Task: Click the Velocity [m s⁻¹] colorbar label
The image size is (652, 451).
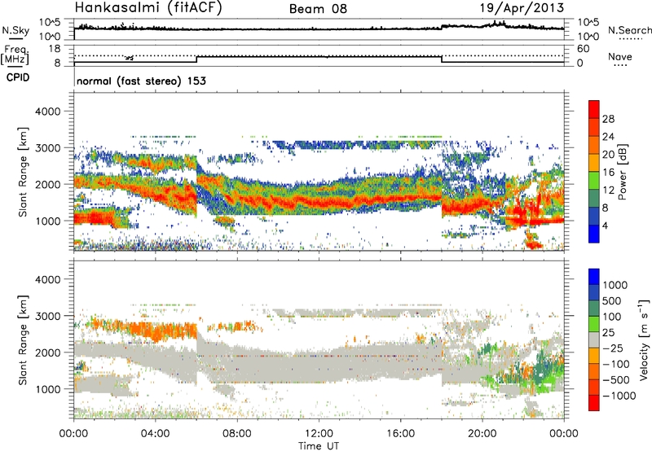Action: pyautogui.click(x=644, y=339)
